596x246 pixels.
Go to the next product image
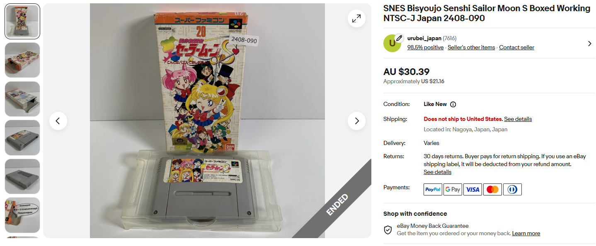coord(356,121)
